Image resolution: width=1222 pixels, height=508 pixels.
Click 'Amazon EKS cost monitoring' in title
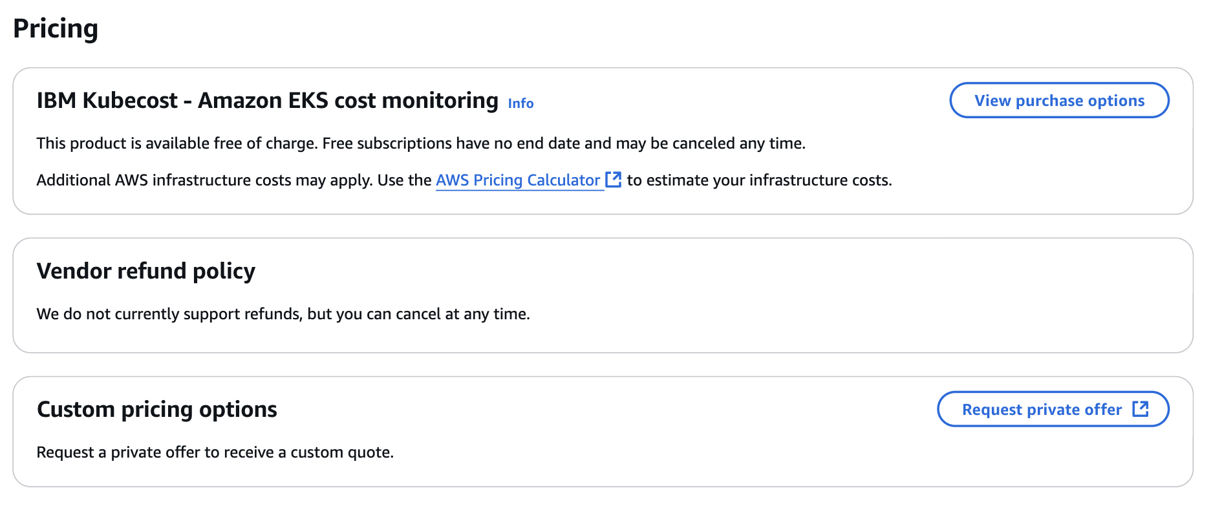[x=348, y=101]
